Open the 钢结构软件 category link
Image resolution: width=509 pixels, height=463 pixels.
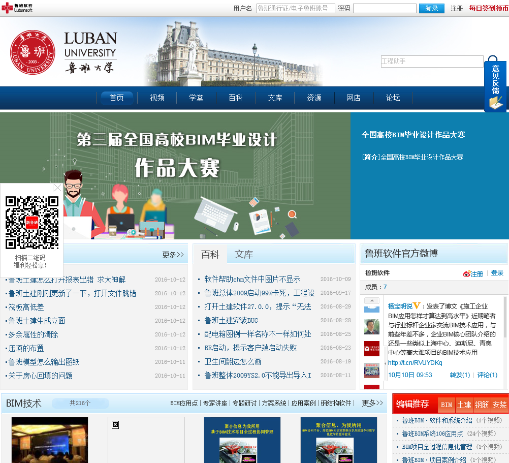[336, 403]
